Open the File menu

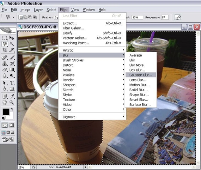pos(4,10)
